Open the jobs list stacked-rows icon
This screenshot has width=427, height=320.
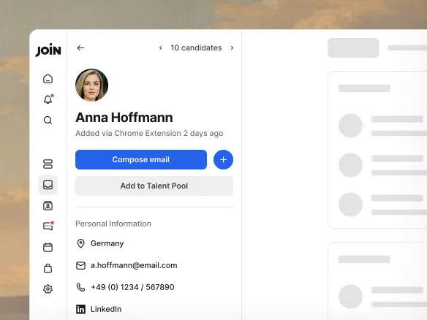point(48,164)
